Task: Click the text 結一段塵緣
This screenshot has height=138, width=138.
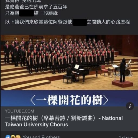Action: click(x=46, y=13)
